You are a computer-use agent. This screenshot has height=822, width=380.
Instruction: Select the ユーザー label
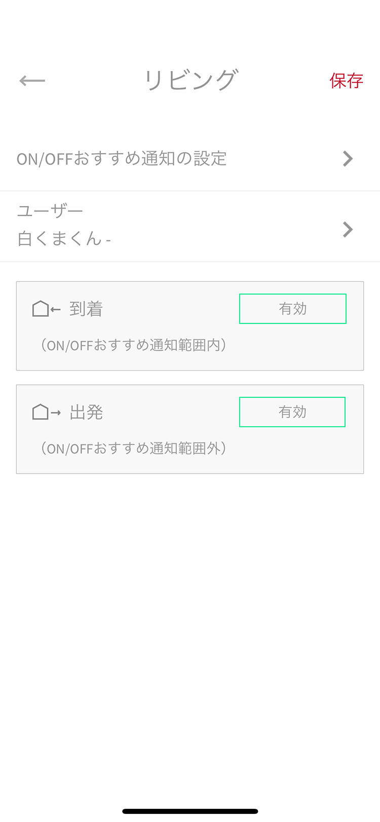pos(50,211)
